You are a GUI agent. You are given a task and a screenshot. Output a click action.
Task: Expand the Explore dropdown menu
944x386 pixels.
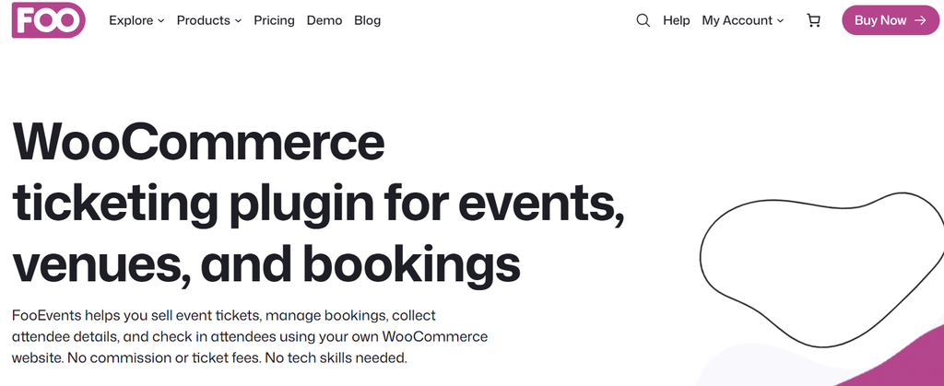click(x=136, y=20)
